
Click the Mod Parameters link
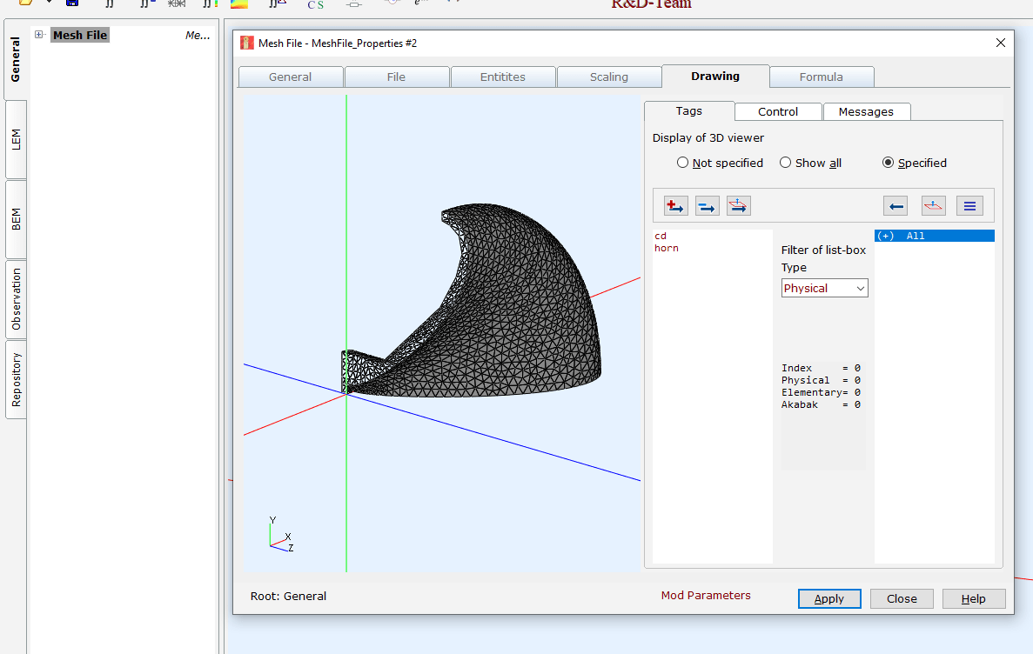(706, 596)
